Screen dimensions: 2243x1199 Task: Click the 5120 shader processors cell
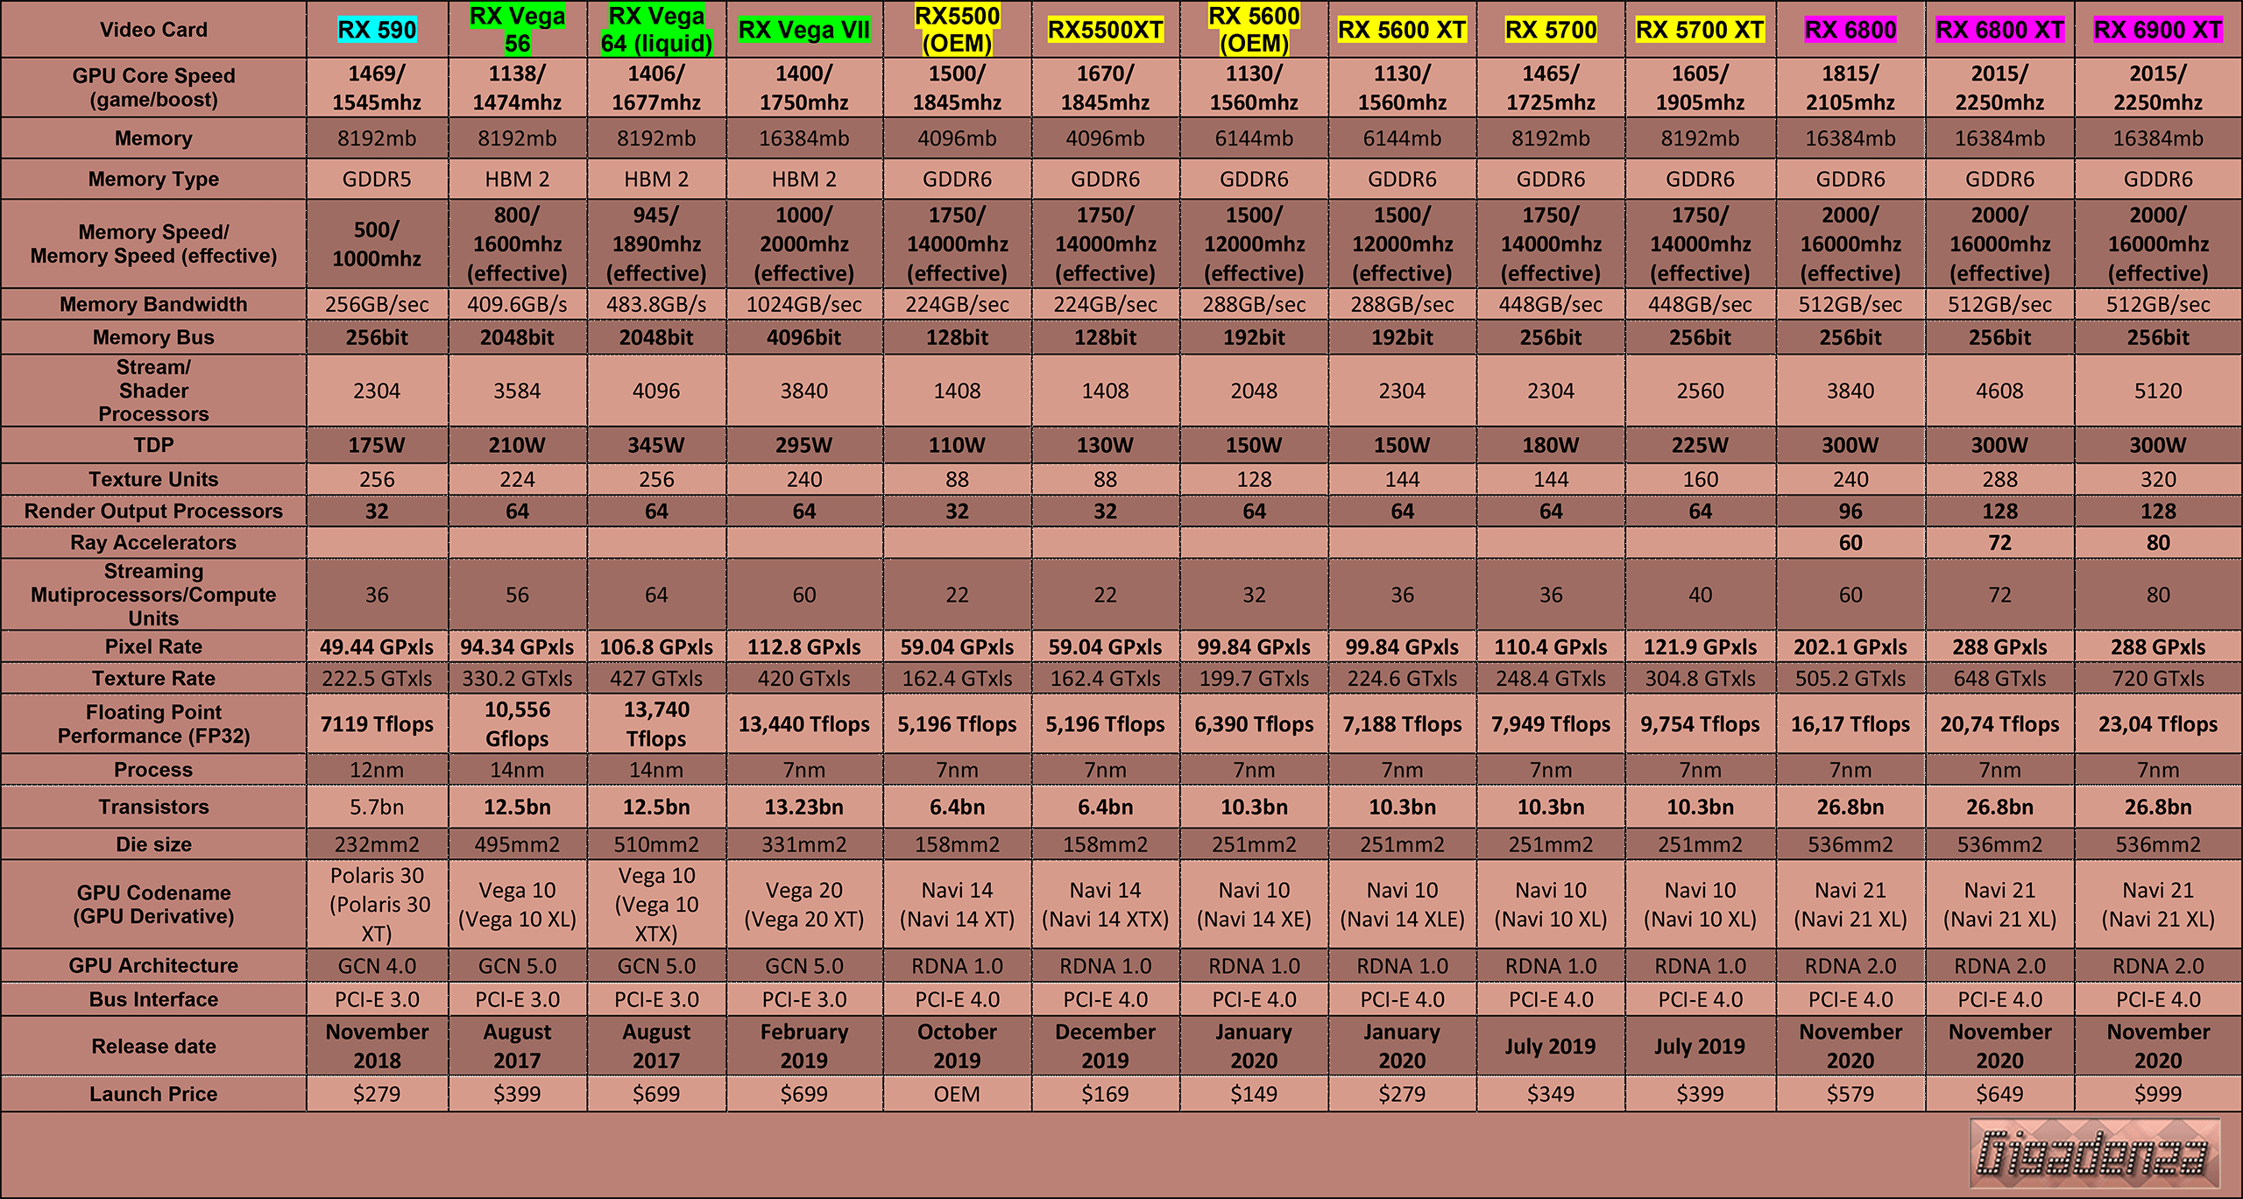(x=2158, y=391)
